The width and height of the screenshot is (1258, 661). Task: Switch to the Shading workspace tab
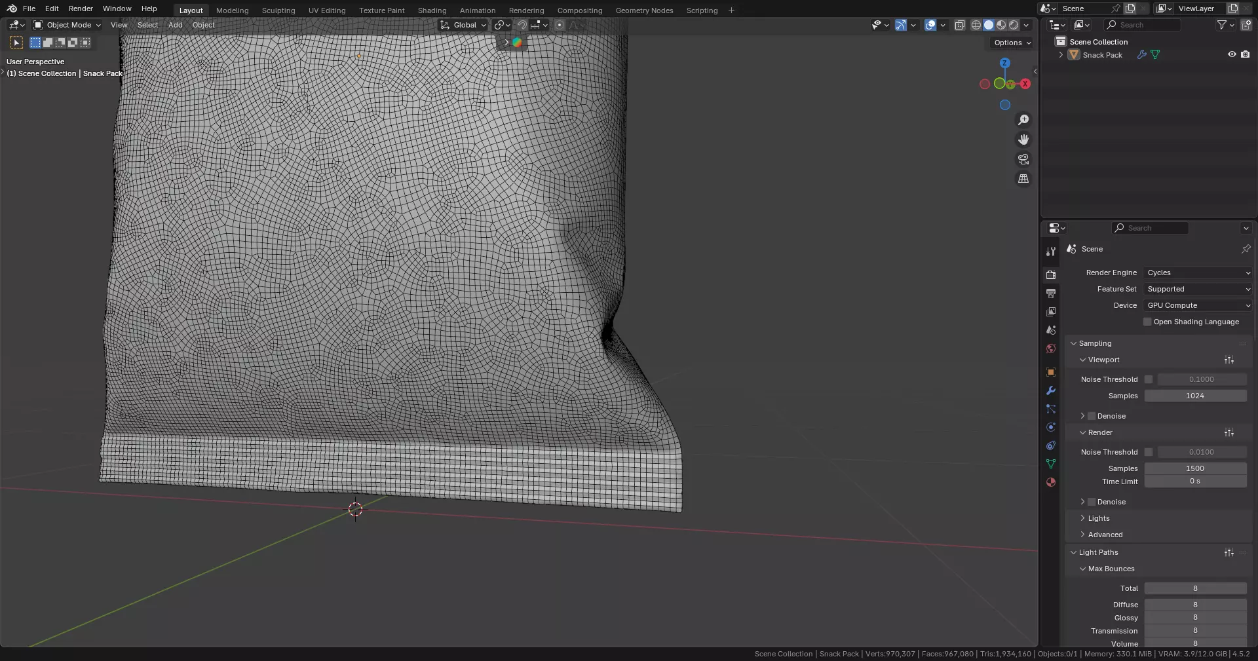coord(432,10)
